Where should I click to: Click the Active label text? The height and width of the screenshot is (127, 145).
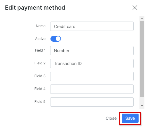tap(40, 39)
